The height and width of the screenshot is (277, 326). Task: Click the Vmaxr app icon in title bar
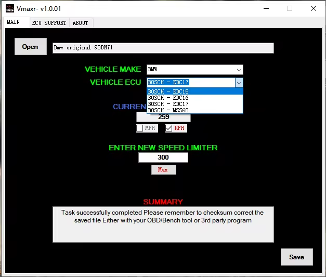tap(9, 8)
